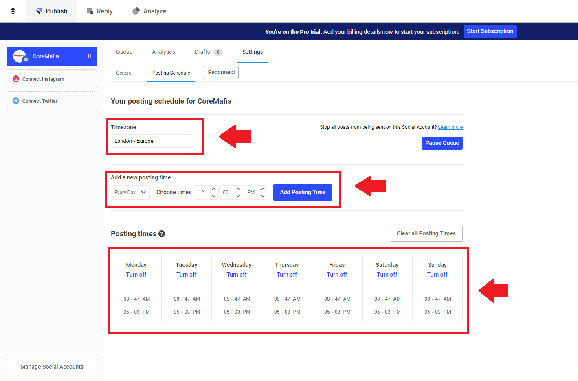The image size is (578, 381).
Task: Click the PM period field
Action: click(251, 192)
